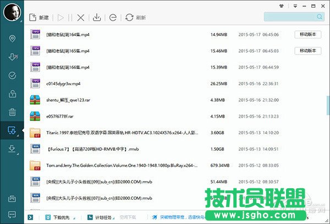Open the user avatar profile picture

pyautogui.click(x=12, y=12)
